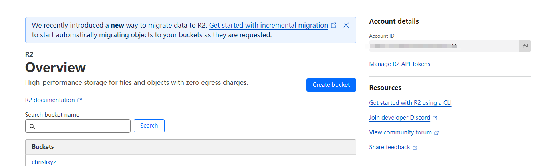Click the magnifier icon in the search box

click(x=32, y=126)
